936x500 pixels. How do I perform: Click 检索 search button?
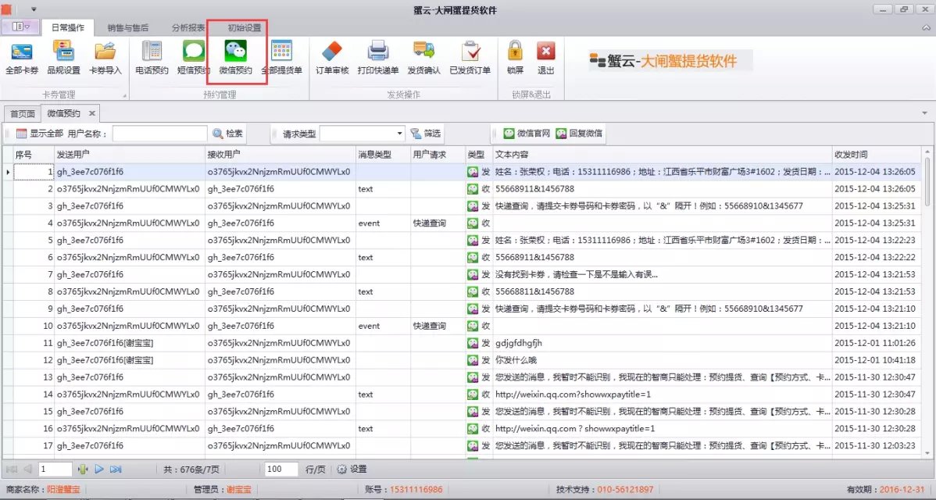tap(228, 134)
